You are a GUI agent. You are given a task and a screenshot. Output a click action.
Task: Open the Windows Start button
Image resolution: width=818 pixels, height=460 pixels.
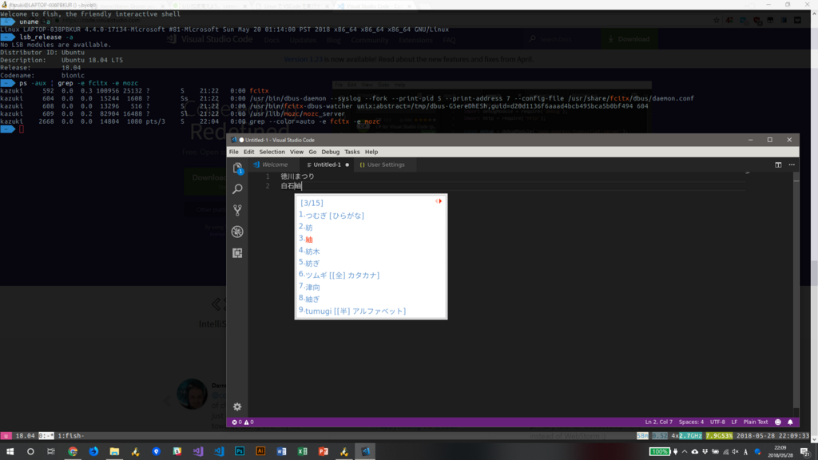click(x=10, y=452)
